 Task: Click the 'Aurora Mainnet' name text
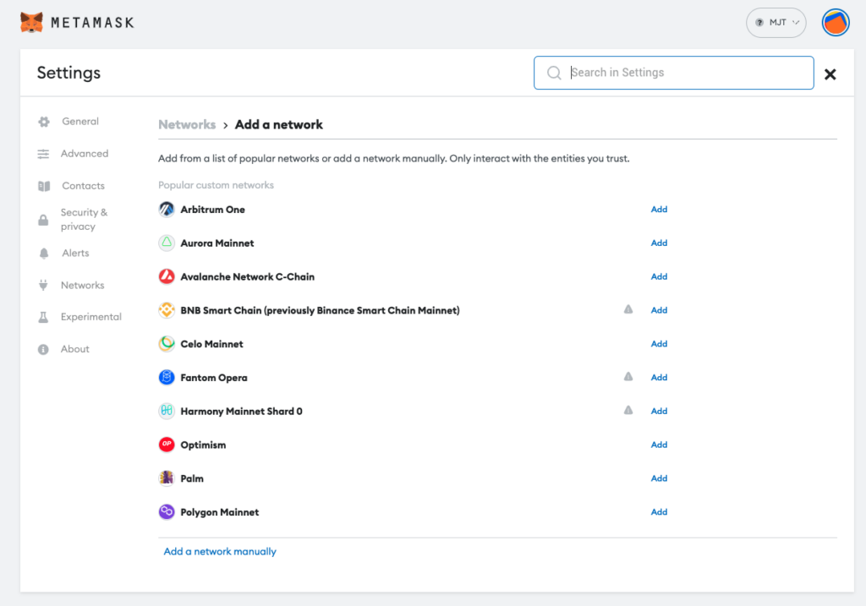point(217,243)
